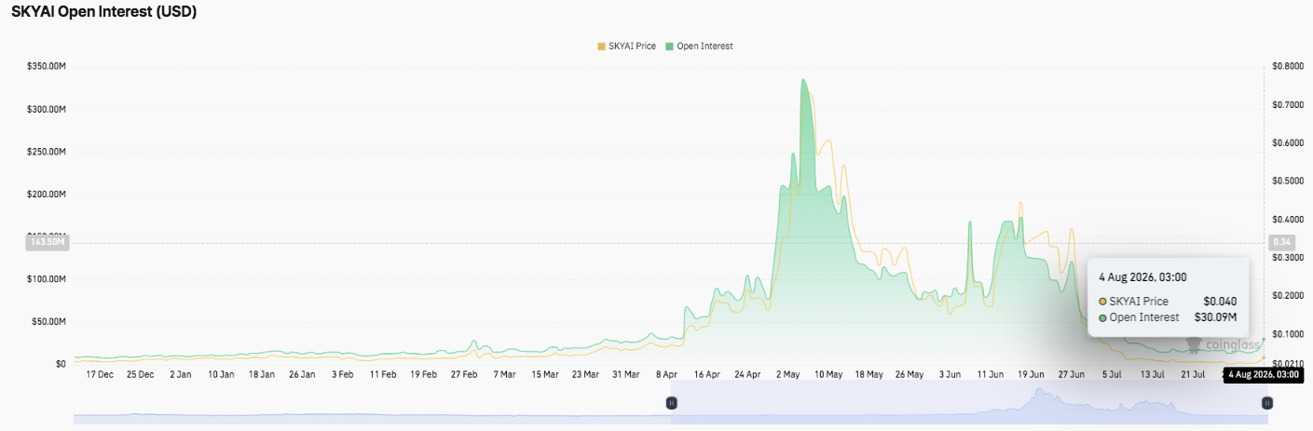Toggle the Open Interest legend series
The width and height of the screenshot is (1313, 431).
[699, 46]
